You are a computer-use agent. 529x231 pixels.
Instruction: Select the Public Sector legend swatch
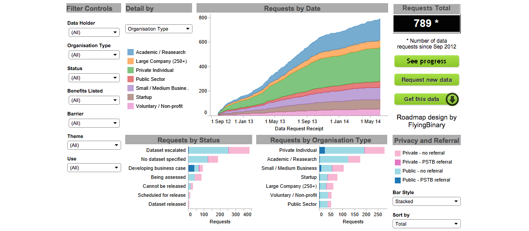pyautogui.click(x=131, y=79)
